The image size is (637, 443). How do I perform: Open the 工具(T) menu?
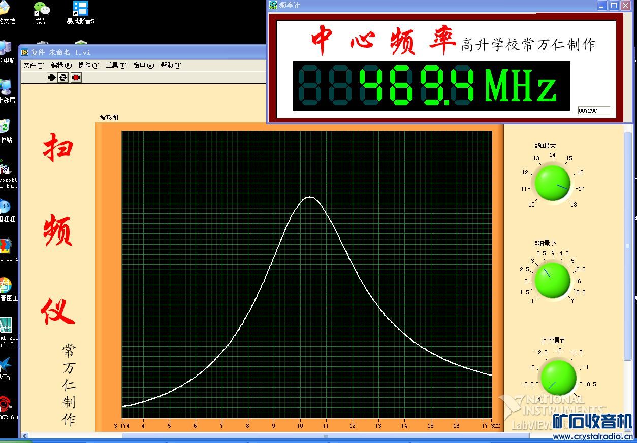click(116, 65)
